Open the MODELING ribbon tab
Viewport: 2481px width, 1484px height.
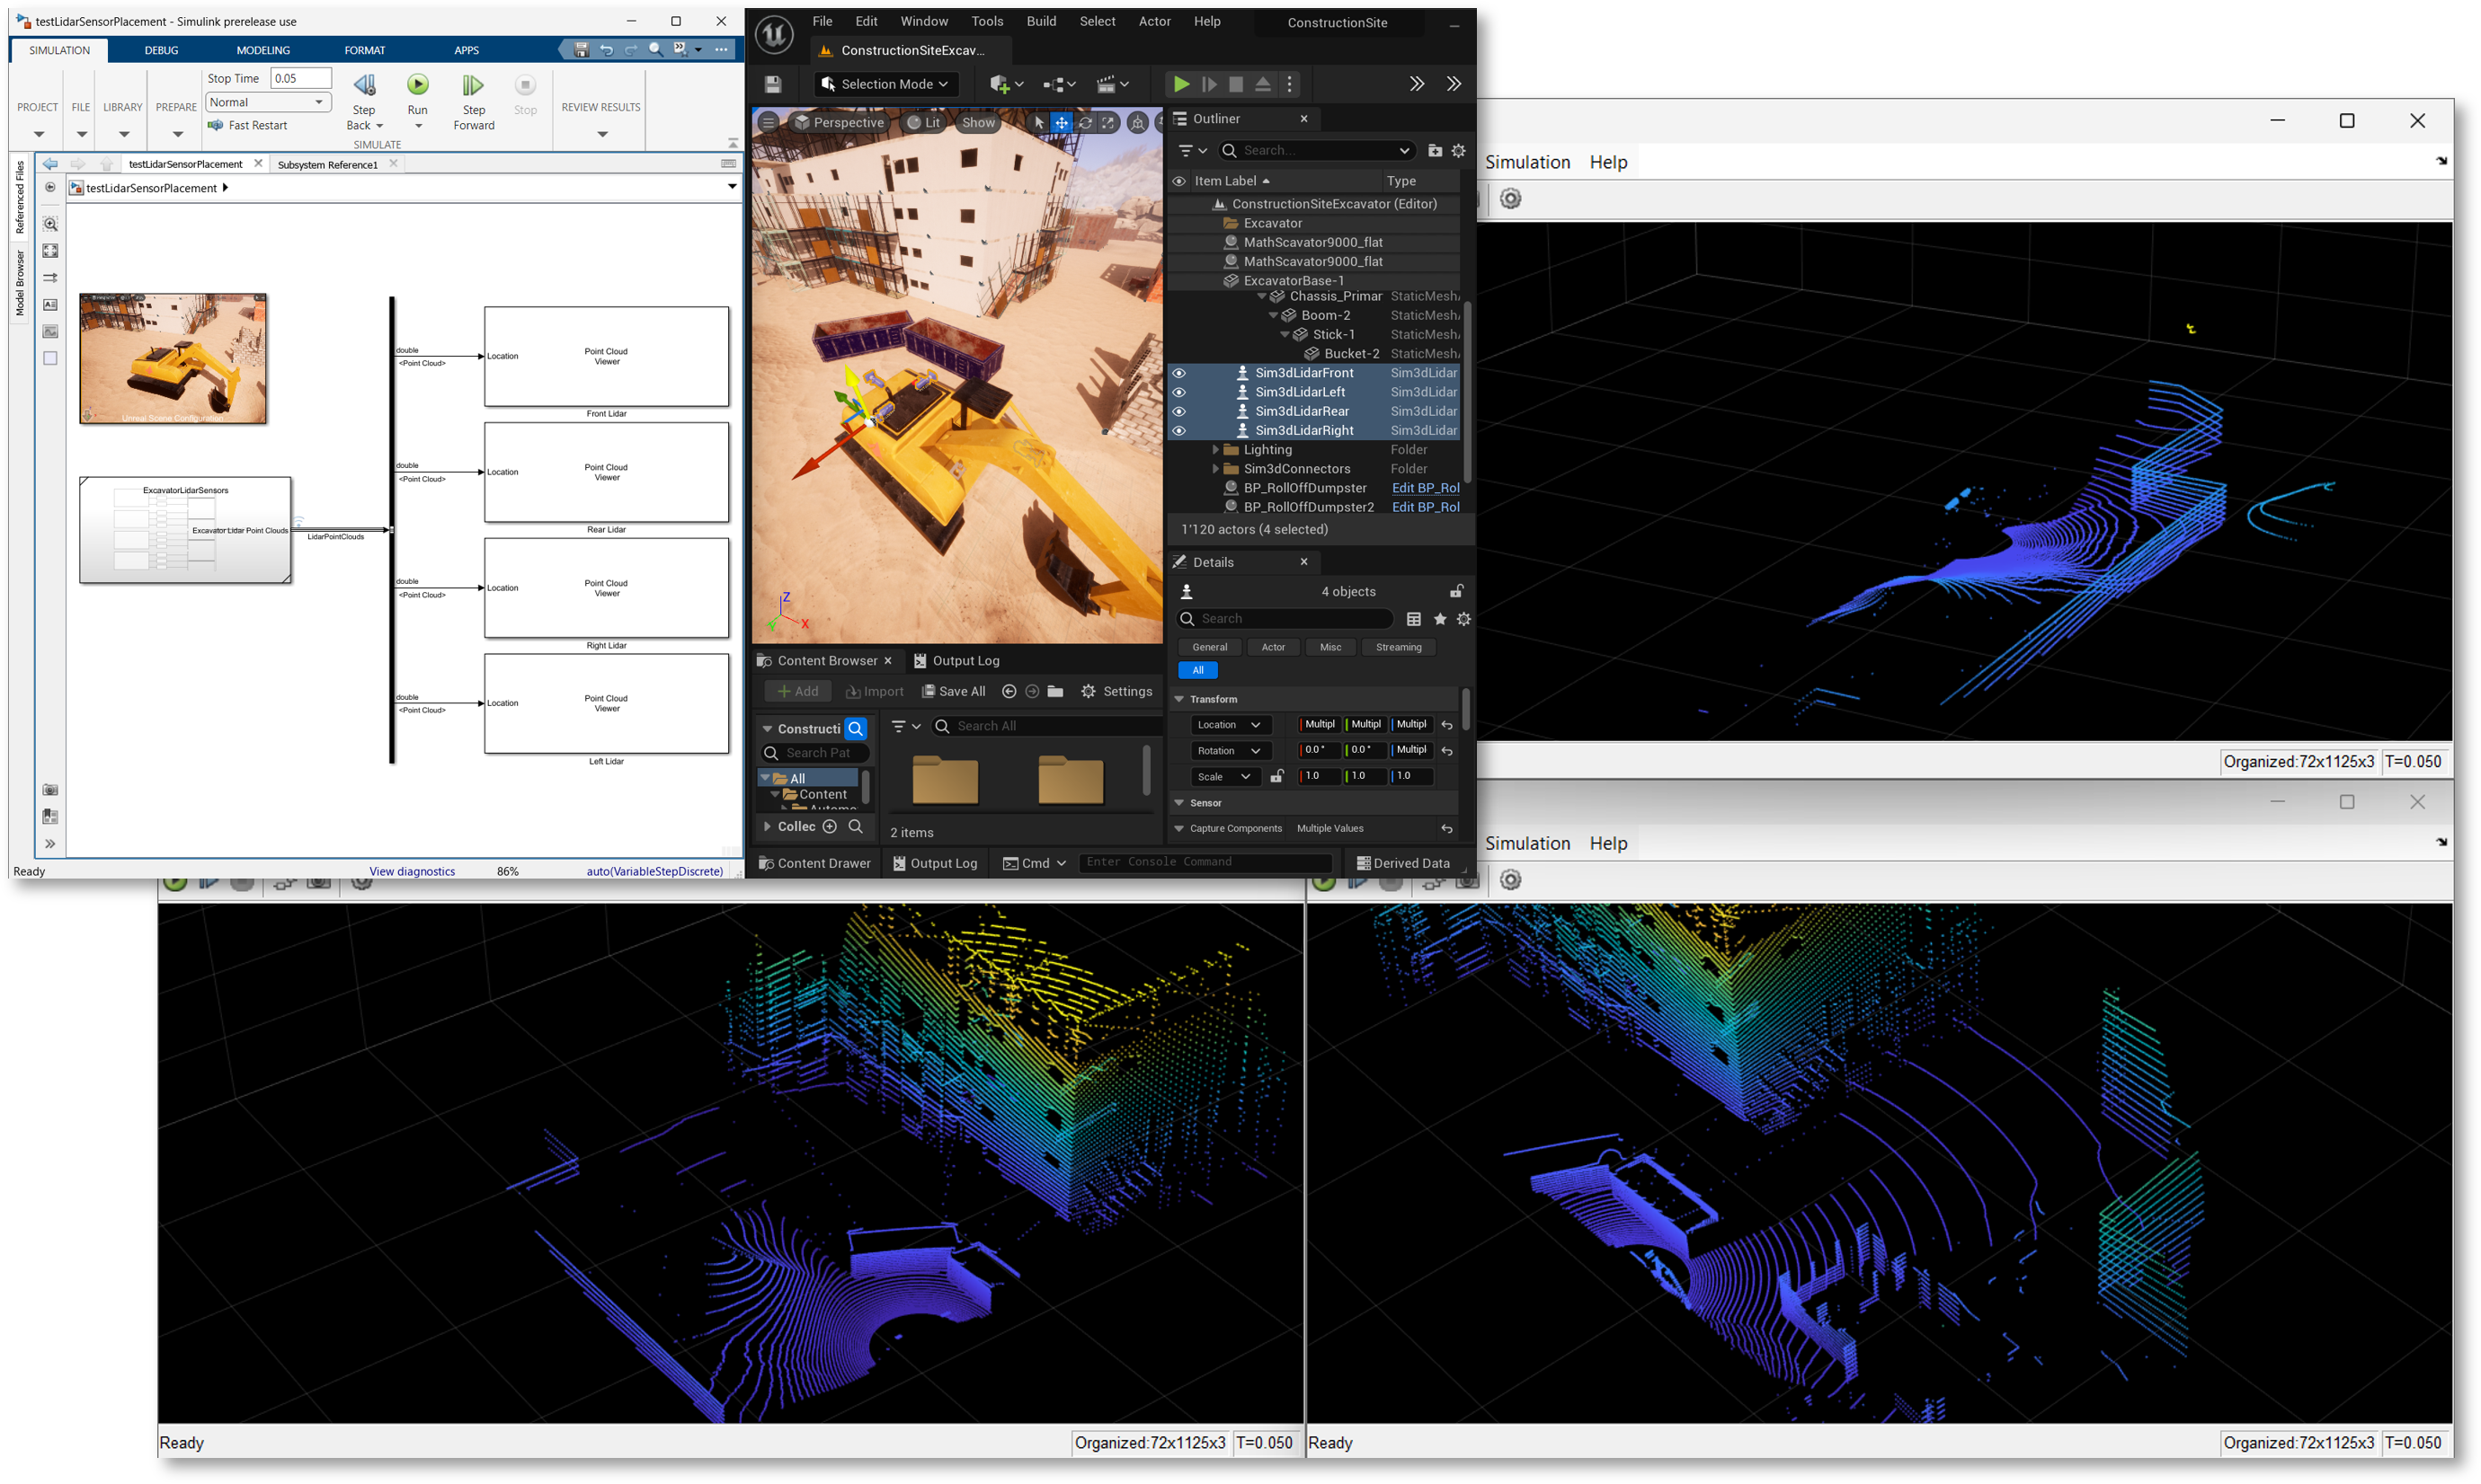[x=262, y=50]
